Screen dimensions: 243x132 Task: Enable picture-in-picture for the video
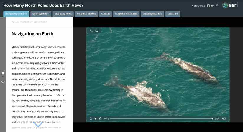coord(97,31)
